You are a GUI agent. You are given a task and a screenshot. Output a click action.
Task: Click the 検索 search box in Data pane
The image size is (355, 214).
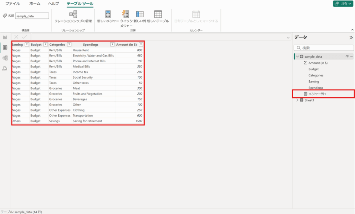(323, 48)
